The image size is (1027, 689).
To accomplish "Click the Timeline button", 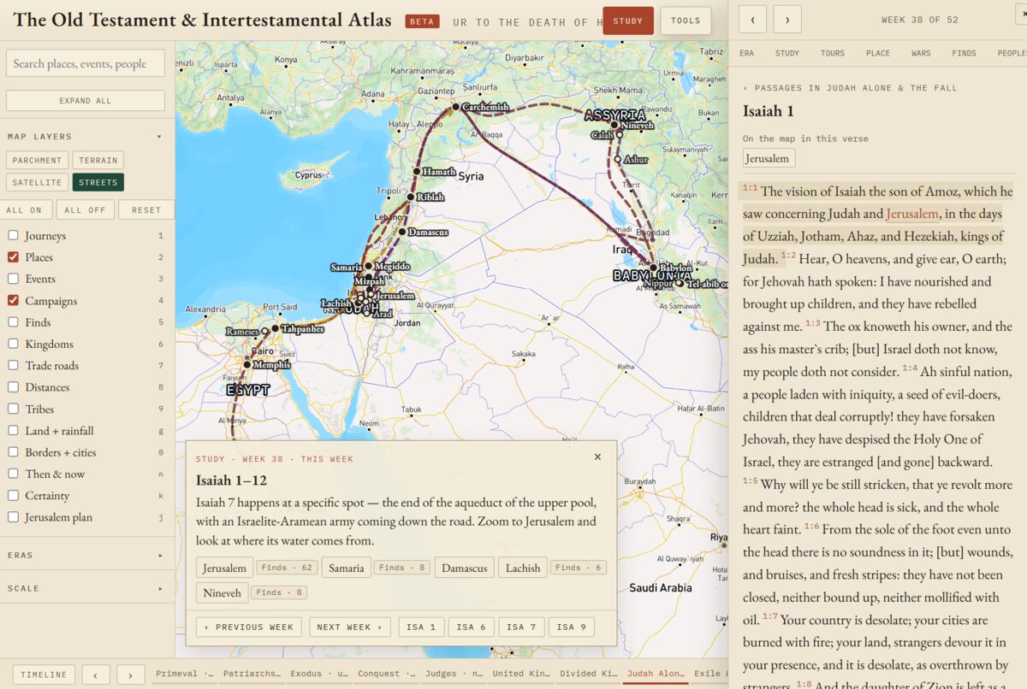I will point(44,675).
